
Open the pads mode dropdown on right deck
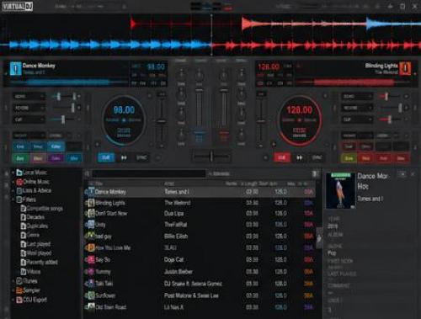(357, 136)
